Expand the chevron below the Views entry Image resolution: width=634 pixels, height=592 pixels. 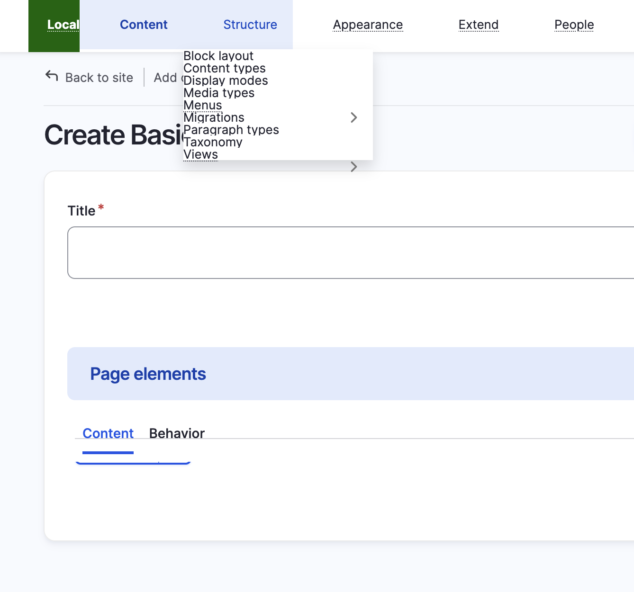tap(353, 167)
